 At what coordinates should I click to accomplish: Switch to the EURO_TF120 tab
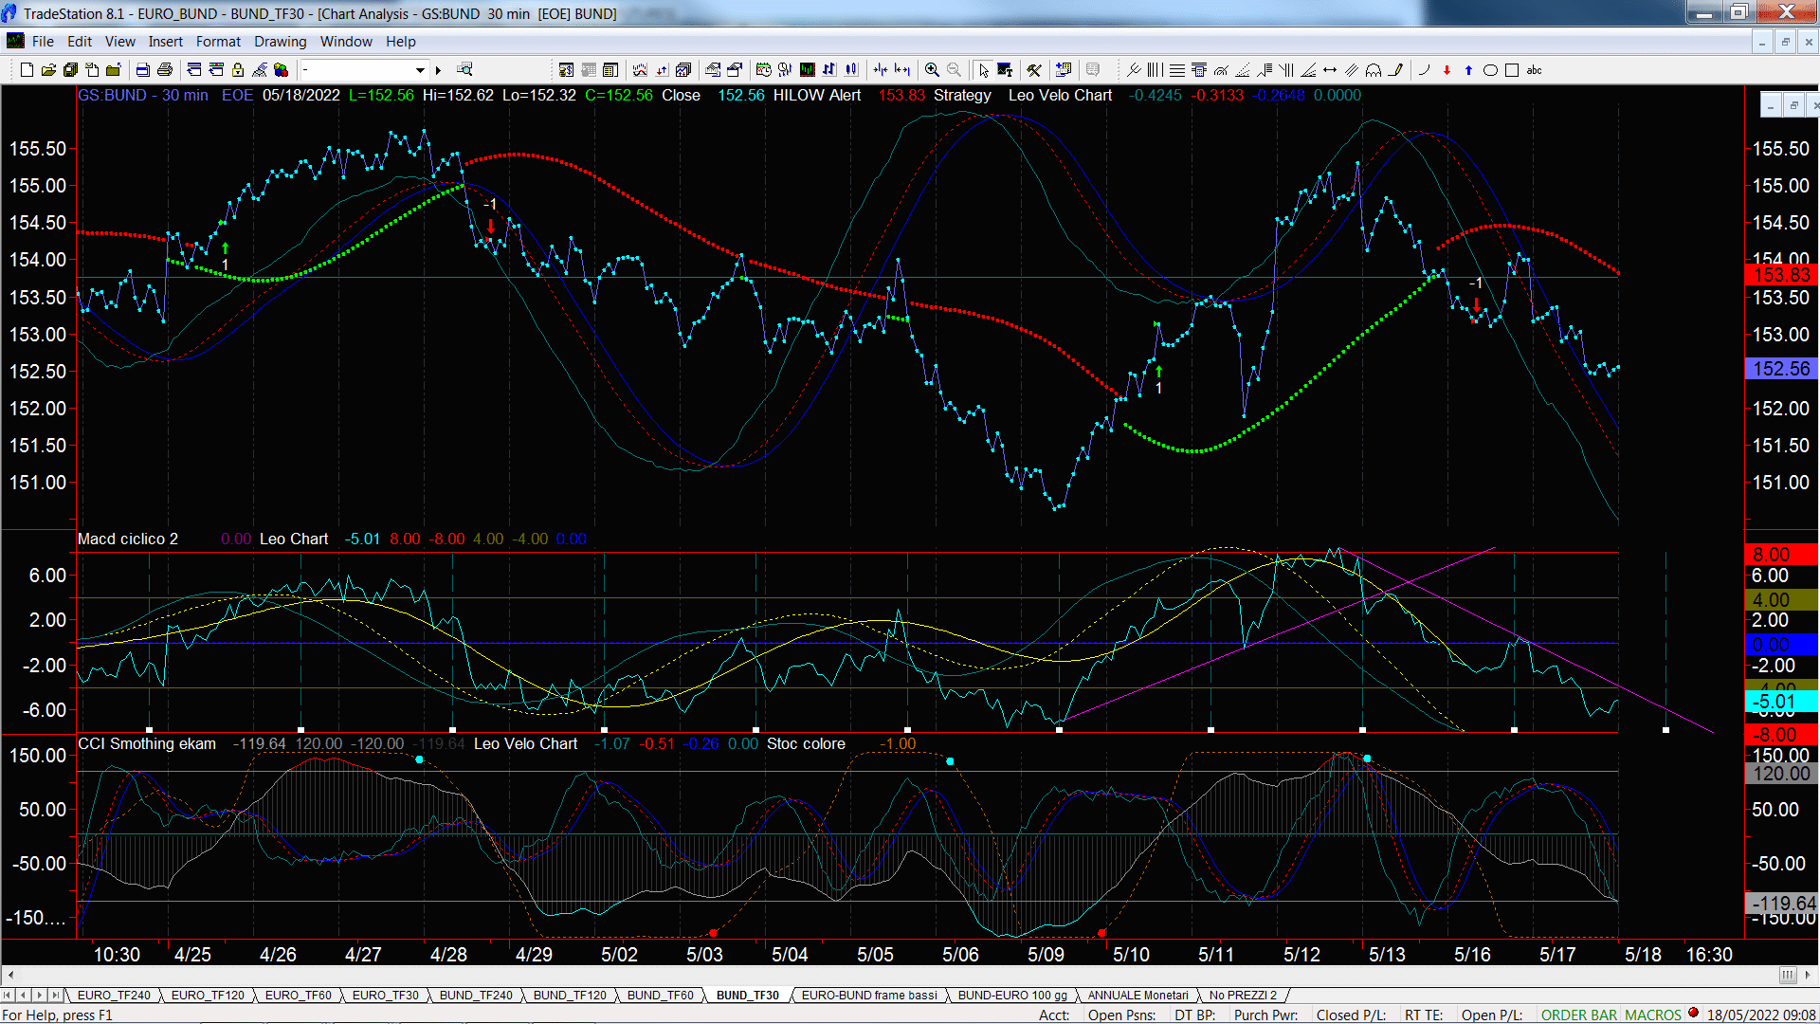[208, 995]
